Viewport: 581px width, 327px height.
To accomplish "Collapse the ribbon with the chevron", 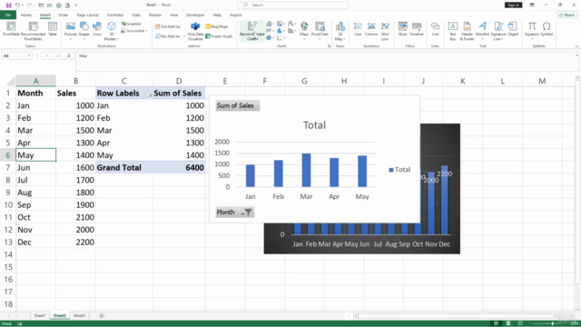I will (x=576, y=46).
